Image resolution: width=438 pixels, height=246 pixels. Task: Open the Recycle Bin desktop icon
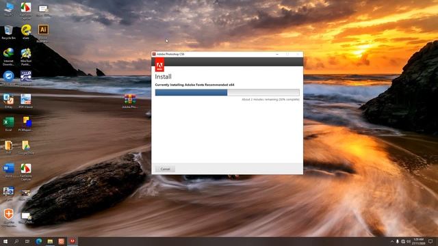[x=9, y=32]
